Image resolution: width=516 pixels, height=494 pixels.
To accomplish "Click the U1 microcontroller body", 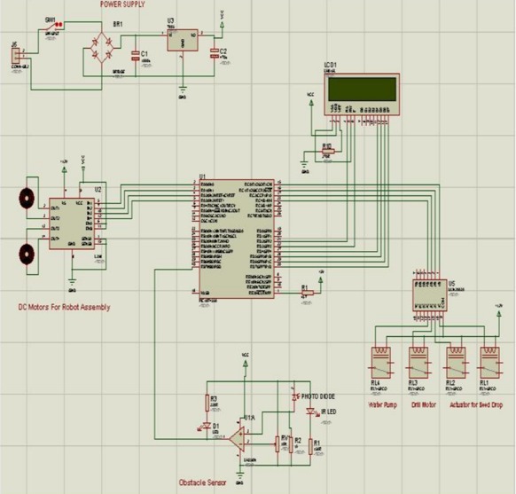I will click(237, 239).
